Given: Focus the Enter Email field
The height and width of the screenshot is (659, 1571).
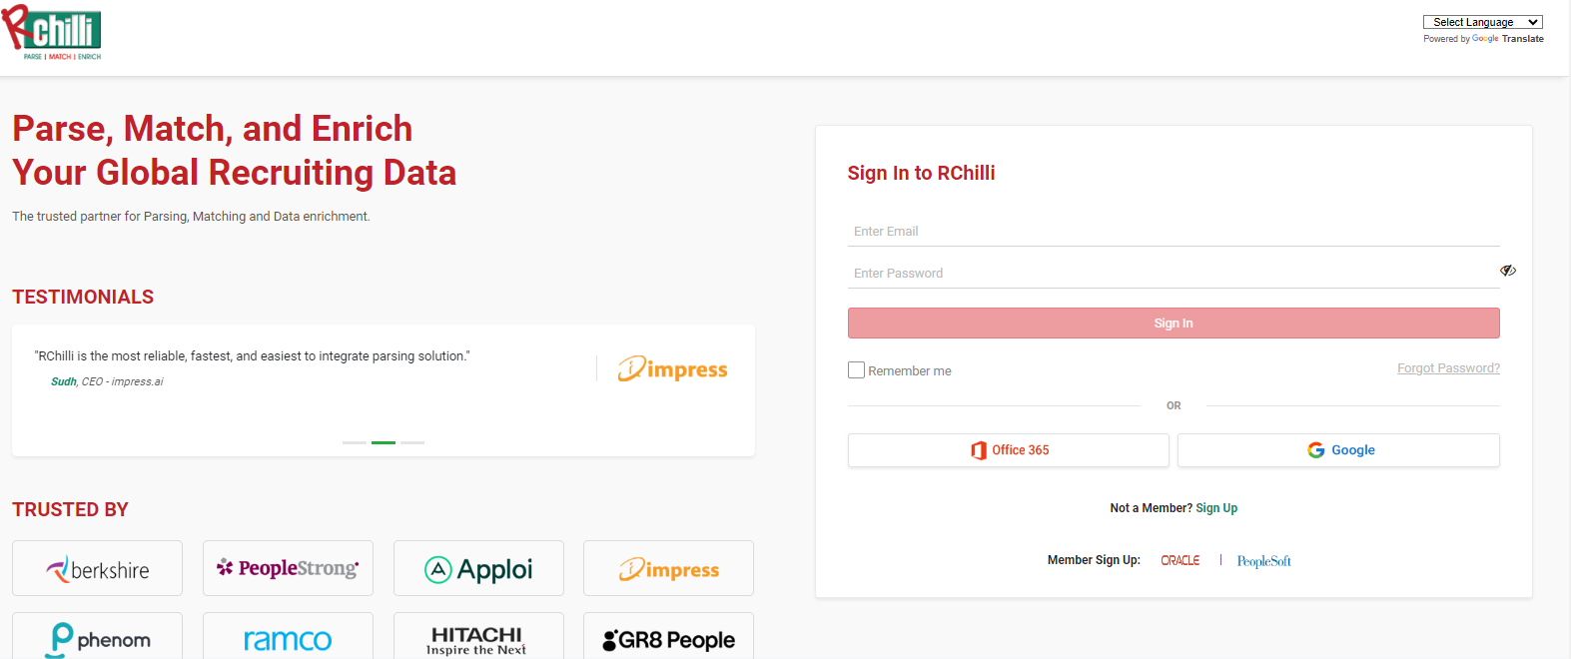Looking at the screenshot, I should [x=1174, y=232].
